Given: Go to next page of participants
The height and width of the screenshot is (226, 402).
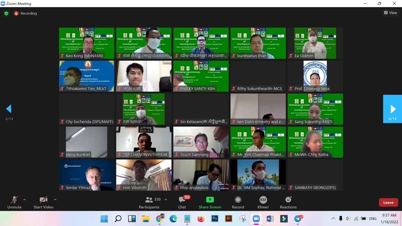Looking at the screenshot, I should [393, 109].
